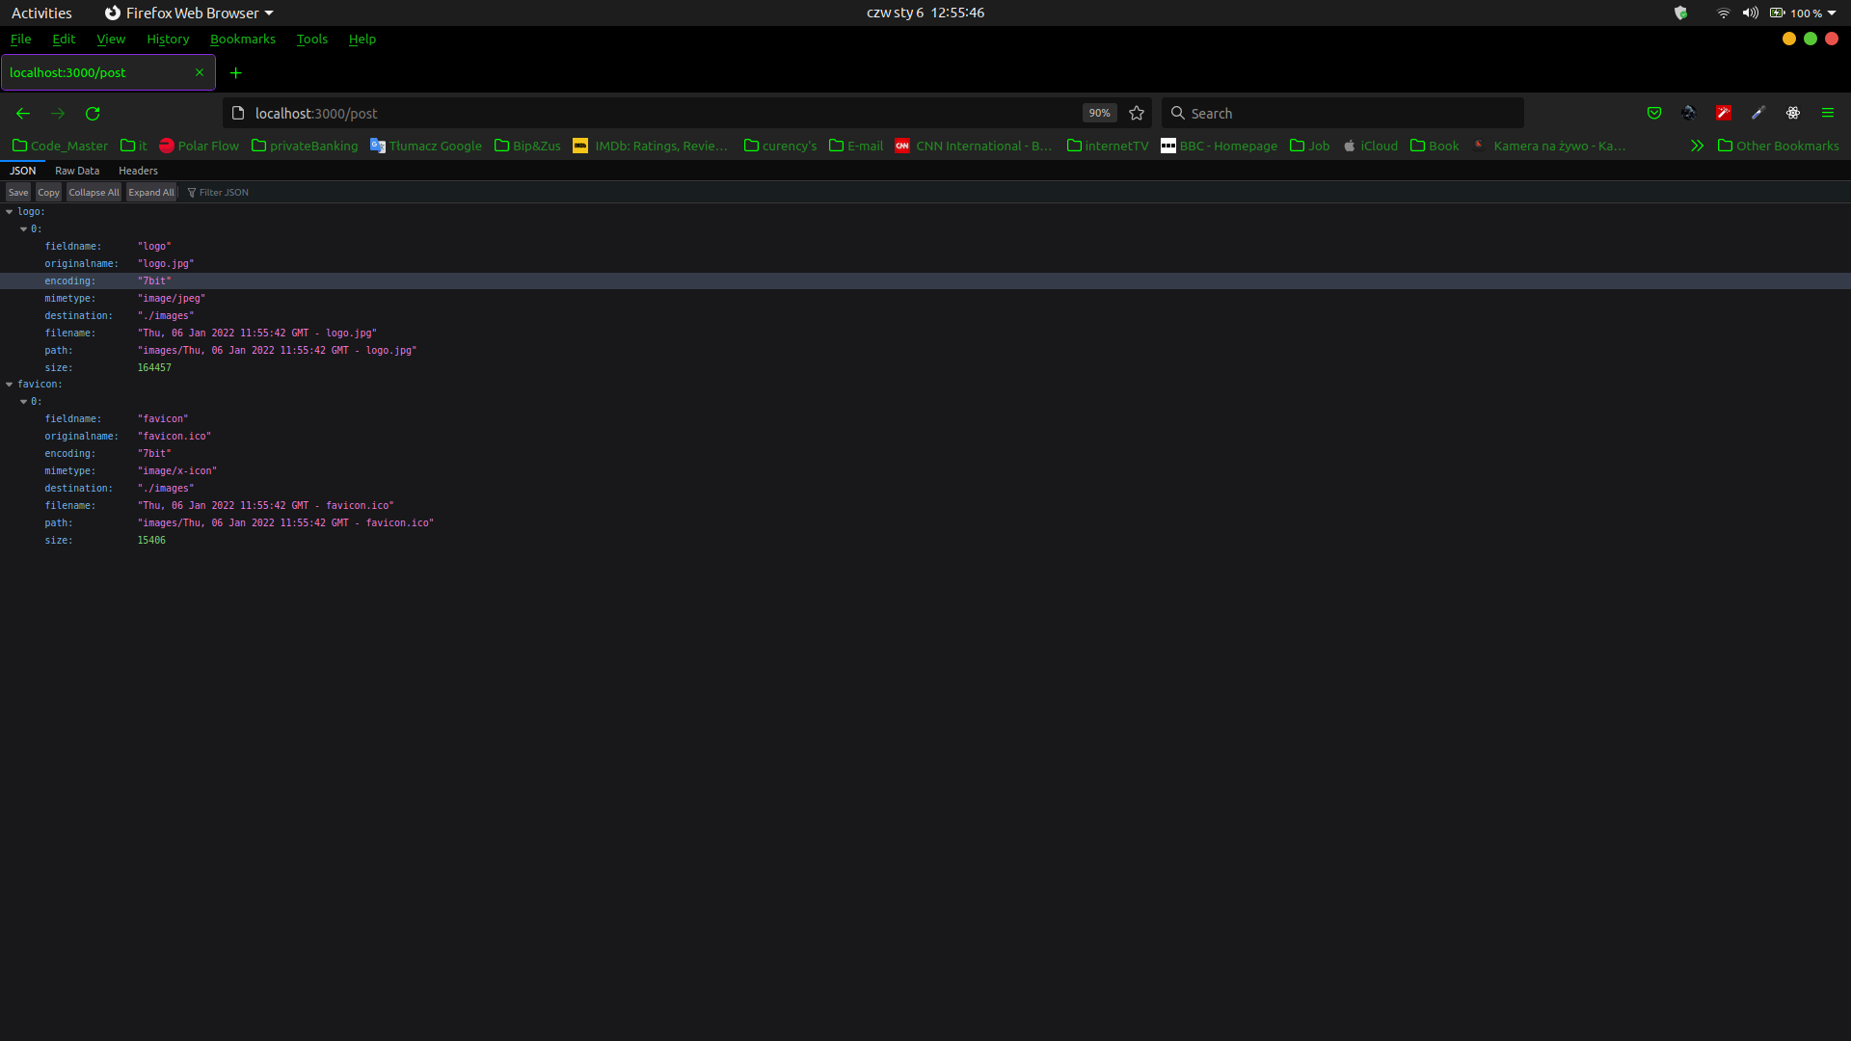
Task: Open the Firefox Web Browser app menu
Action: coord(189,13)
